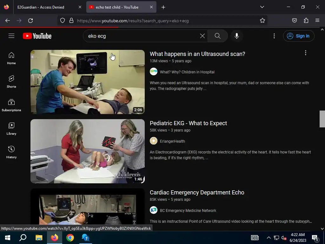This screenshot has width=325, height=244.
Task: Expand the list all tabs dropdown
Action: point(262,7)
